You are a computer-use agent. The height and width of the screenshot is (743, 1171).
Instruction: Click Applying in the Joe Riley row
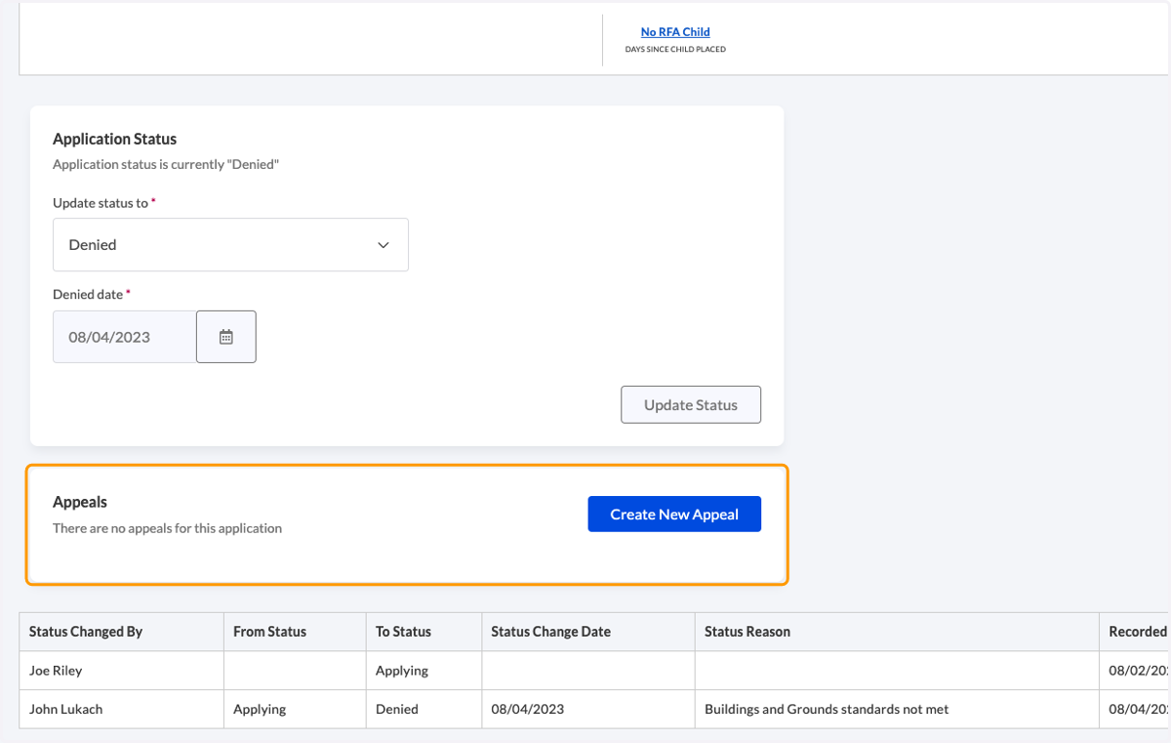click(x=424, y=671)
